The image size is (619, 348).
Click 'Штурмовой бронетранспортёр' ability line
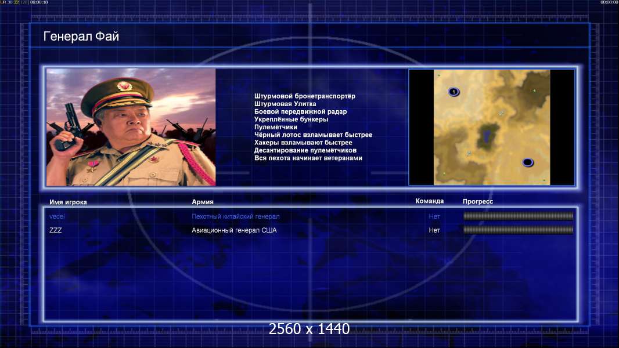pos(305,96)
